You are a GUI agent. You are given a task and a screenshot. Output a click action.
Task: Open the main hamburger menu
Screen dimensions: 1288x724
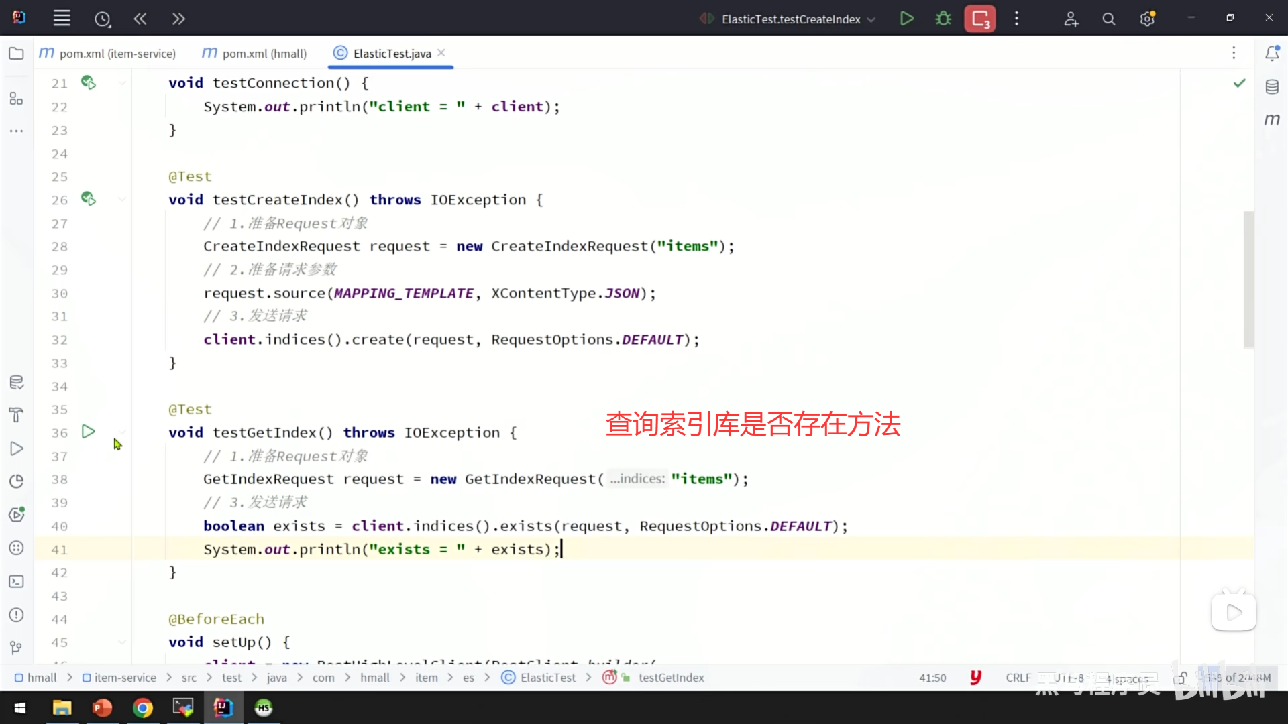(62, 19)
